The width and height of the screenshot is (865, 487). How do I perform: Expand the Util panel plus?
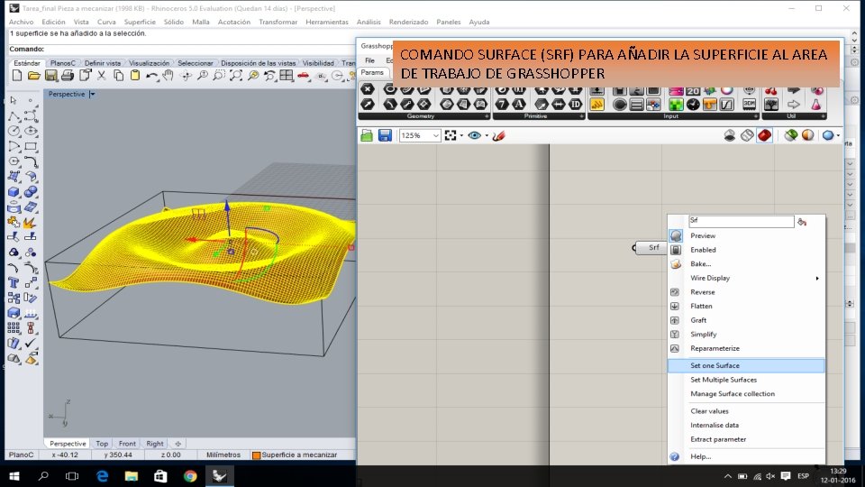pyautogui.click(x=823, y=116)
